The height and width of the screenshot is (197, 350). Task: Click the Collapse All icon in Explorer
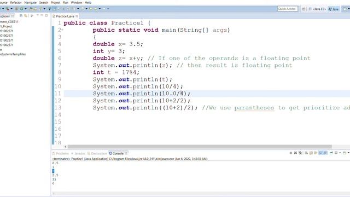tap(21, 16)
